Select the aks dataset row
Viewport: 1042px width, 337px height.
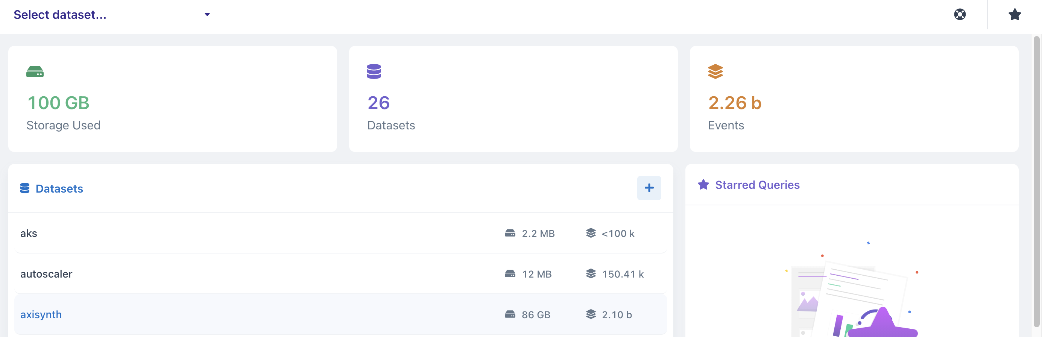point(340,233)
